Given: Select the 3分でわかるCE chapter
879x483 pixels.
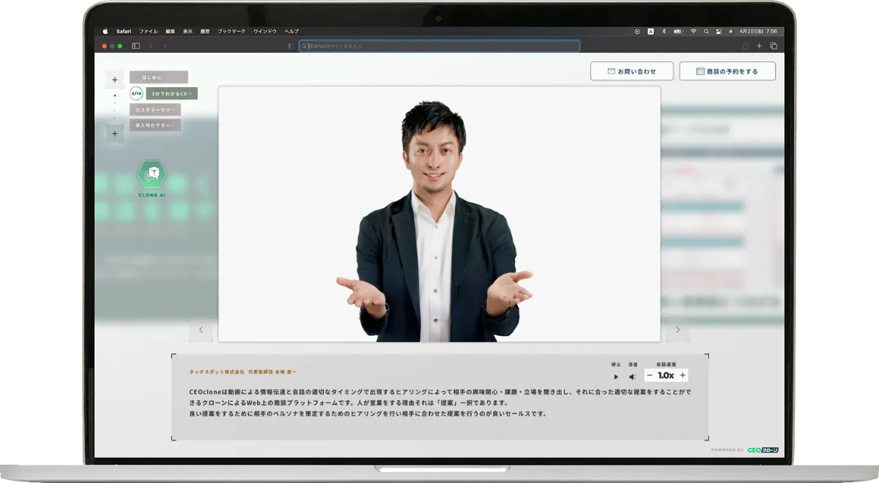Looking at the screenshot, I should (171, 94).
